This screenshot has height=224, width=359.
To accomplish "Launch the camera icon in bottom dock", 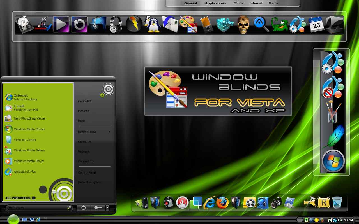I will tap(276, 203).
